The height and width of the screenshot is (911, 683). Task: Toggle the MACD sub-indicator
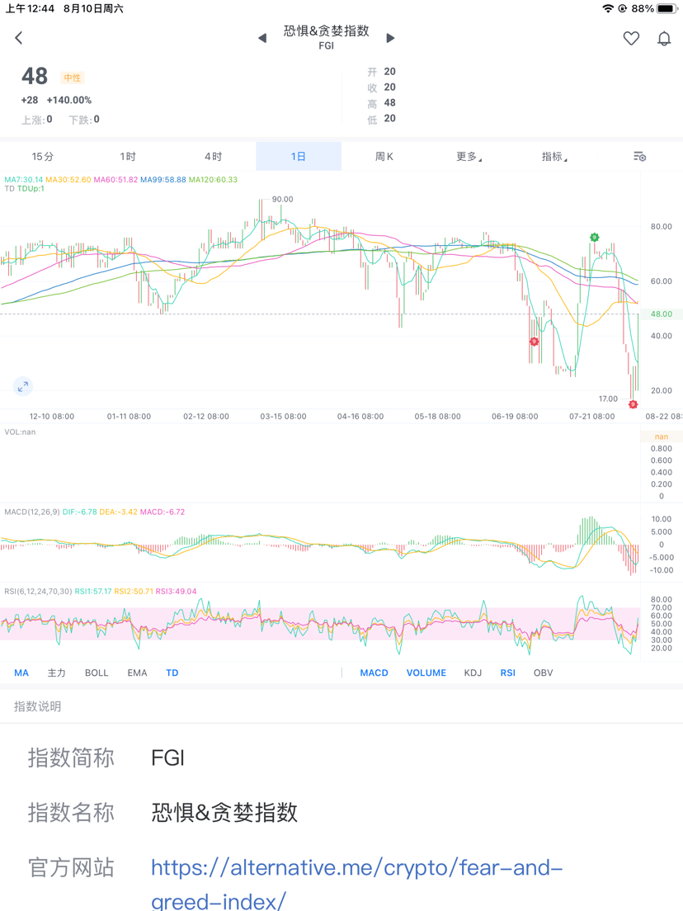(374, 673)
